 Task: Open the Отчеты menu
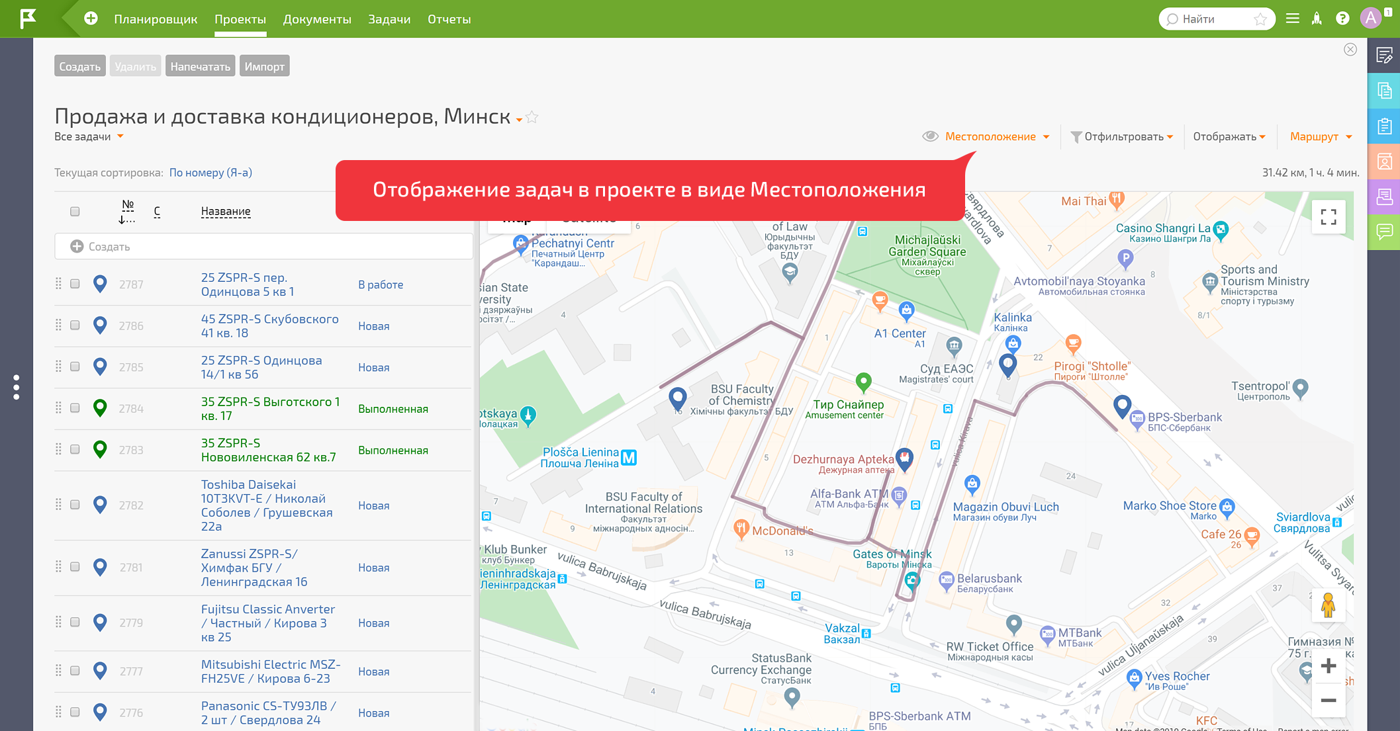[x=449, y=19]
